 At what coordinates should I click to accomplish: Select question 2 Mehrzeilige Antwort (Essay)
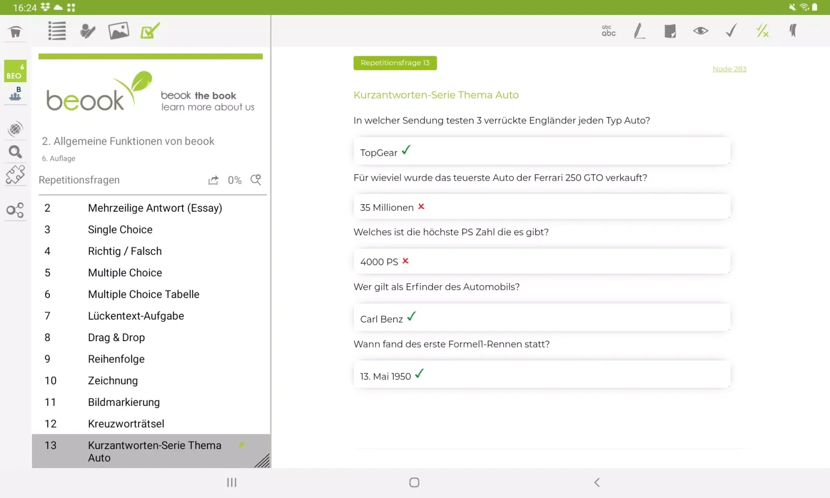[151, 208]
